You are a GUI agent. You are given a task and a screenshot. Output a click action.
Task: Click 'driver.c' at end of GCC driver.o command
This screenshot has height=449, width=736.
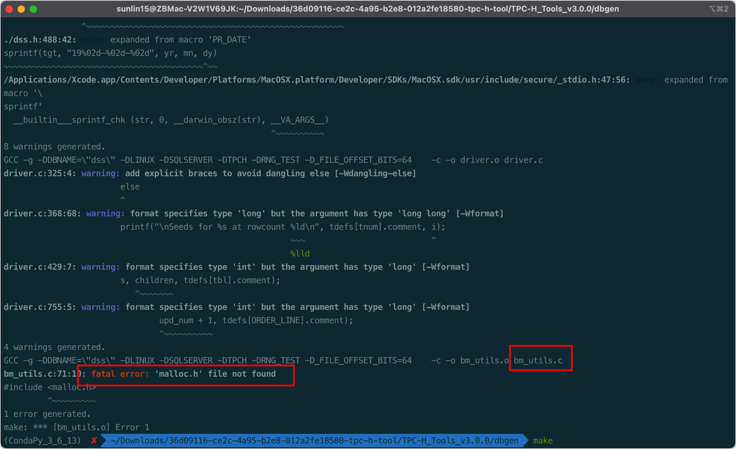[x=523, y=160]
